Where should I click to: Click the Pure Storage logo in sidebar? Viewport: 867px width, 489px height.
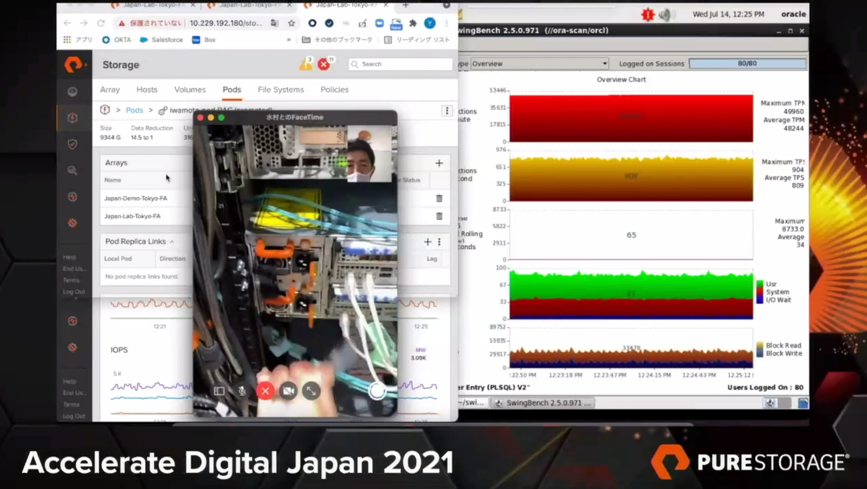click(x=73, y=64)
